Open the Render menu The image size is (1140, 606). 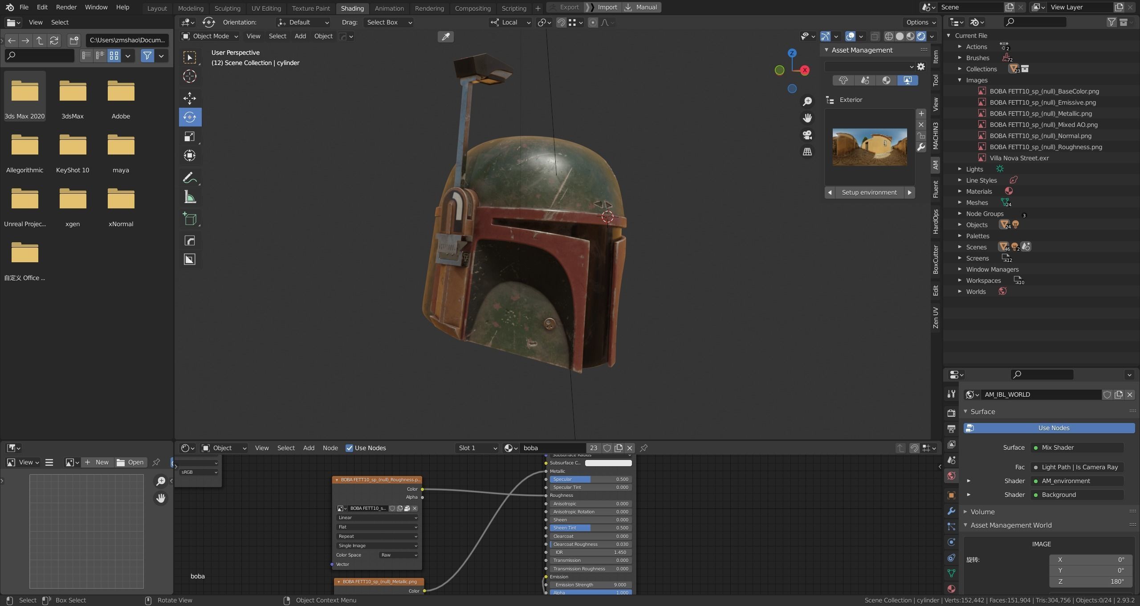coord(66,7)
